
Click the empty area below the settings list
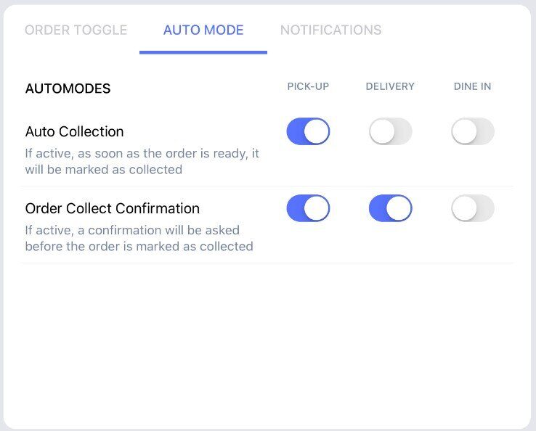click(x=267, y=341)
